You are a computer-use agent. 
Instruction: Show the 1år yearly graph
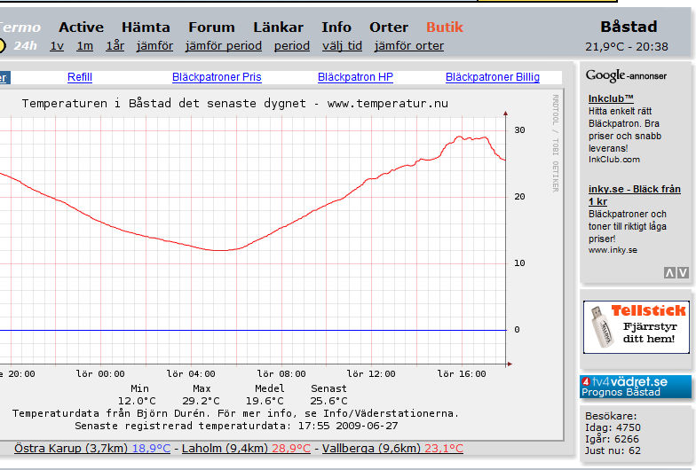tap(115, 46)
